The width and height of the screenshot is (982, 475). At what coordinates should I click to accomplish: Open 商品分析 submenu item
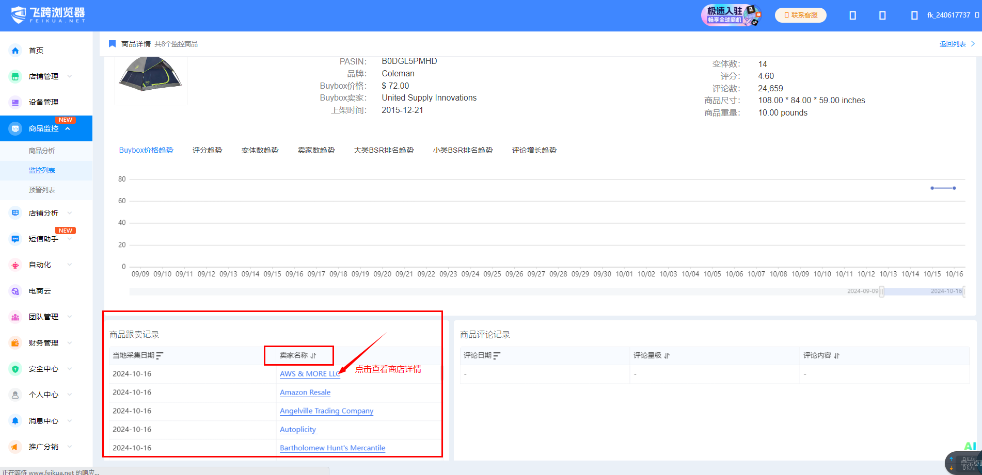coord(42,151)
